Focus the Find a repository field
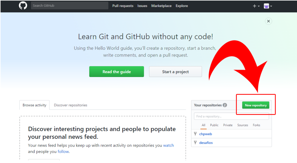The height and width of the screenshot is (163, 297). click(231, 116)
